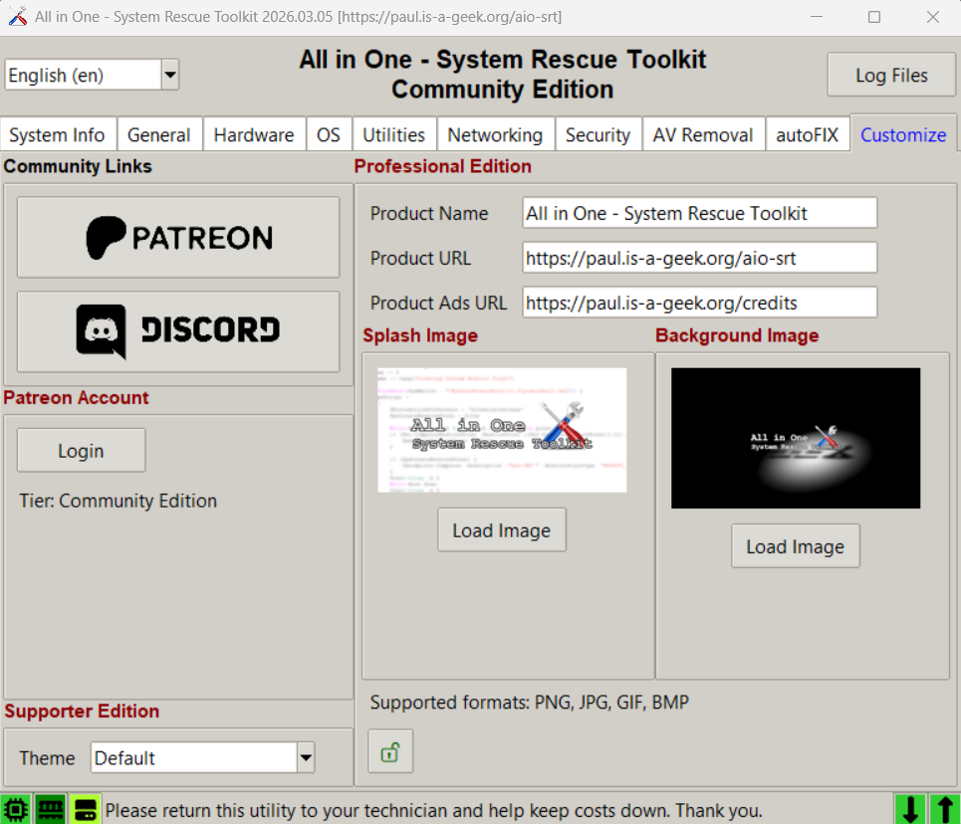Open the Theme dropdown list
The width and height of the screenshot is (961, 824).
306,758
